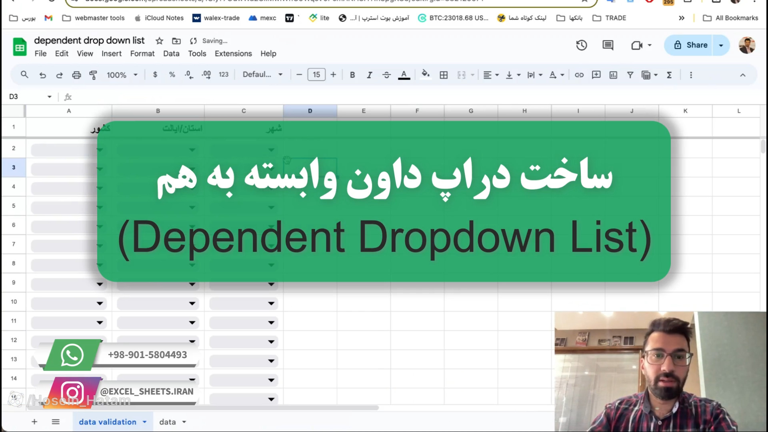Open the functions sigma menu
The image size is (768, 432).
coord(669,75)
